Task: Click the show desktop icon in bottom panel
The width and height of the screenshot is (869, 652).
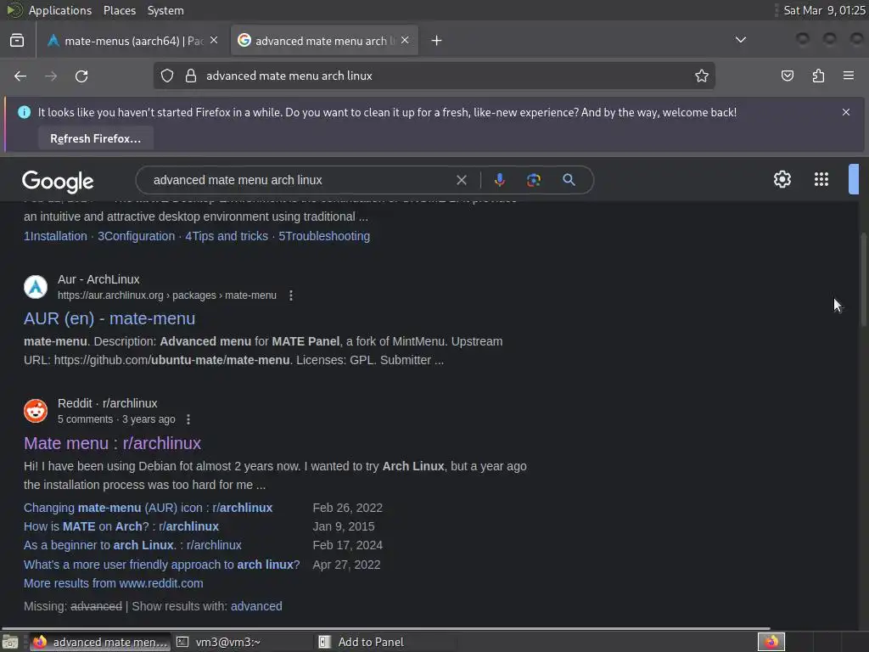Action: click(10, 642)
